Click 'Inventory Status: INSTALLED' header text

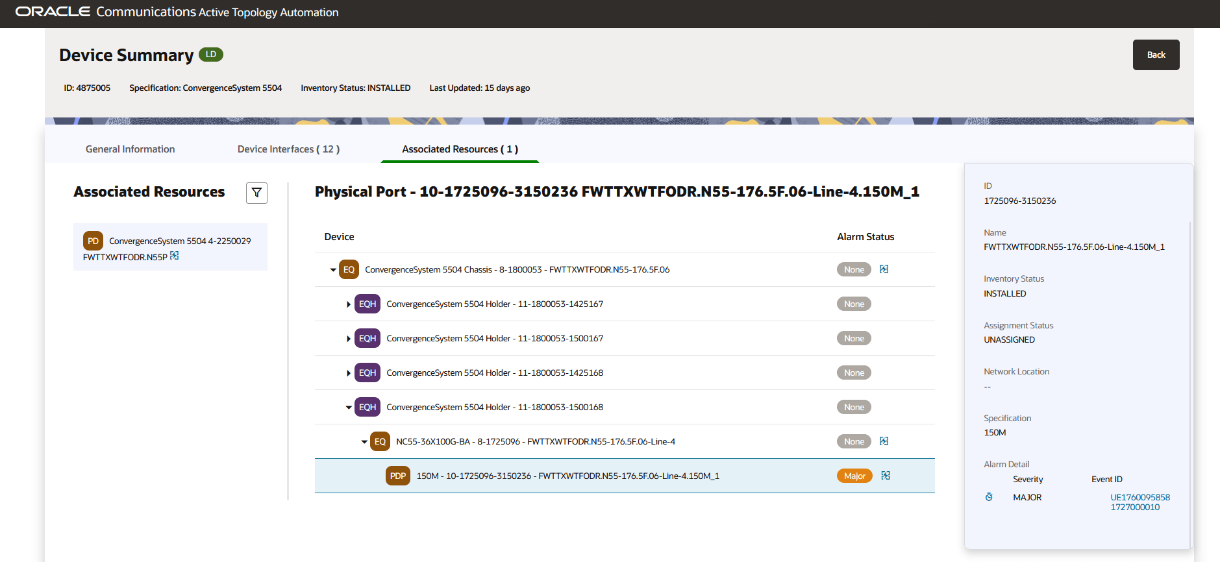[355, 88]
